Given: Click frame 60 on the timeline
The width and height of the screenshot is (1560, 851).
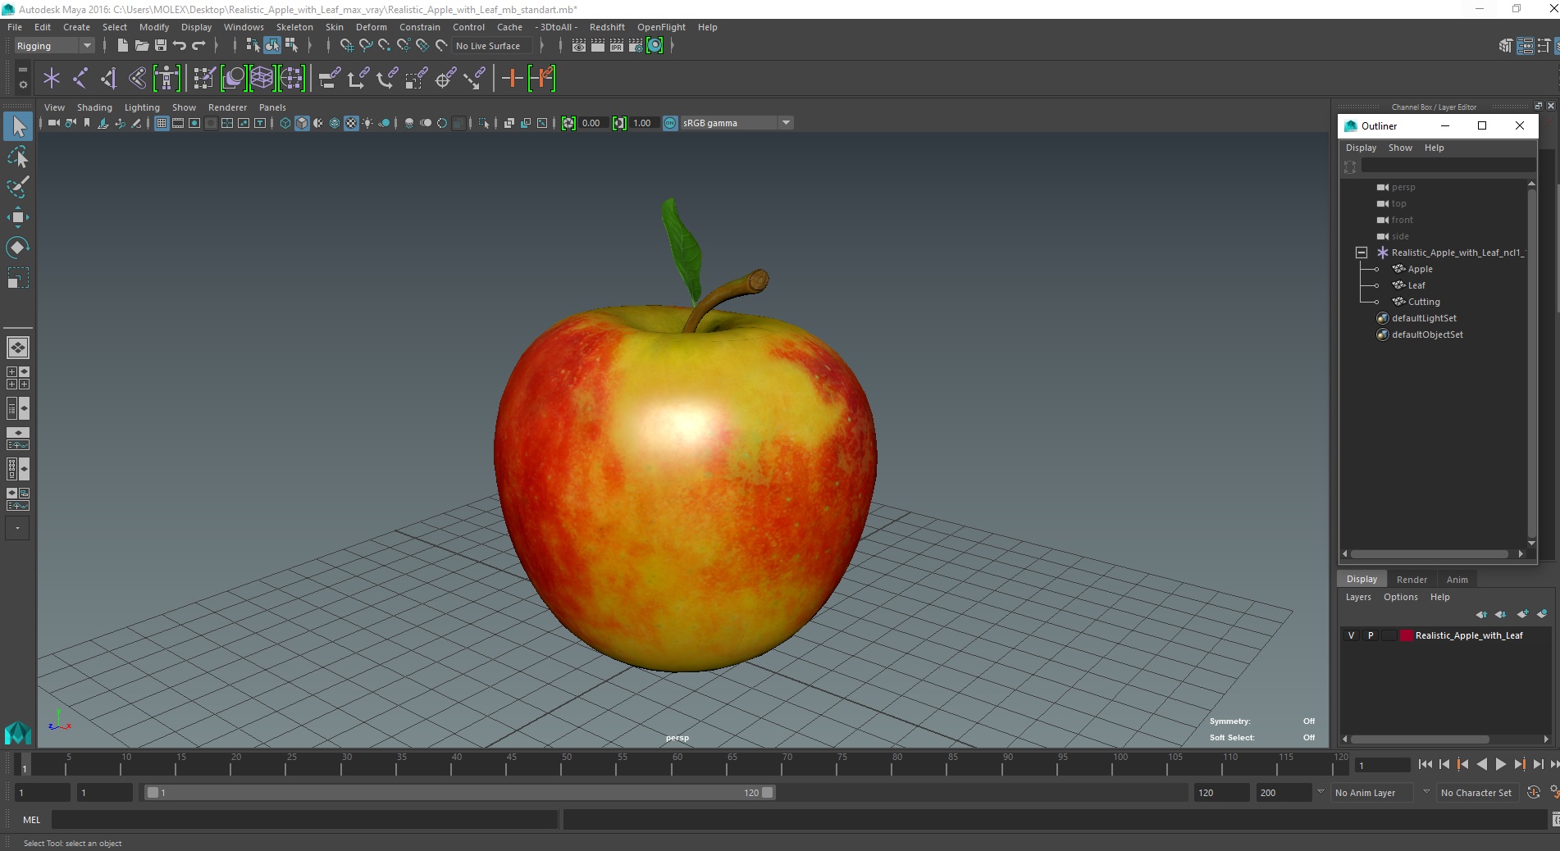Looking at the screenshot, I should 677,765.
